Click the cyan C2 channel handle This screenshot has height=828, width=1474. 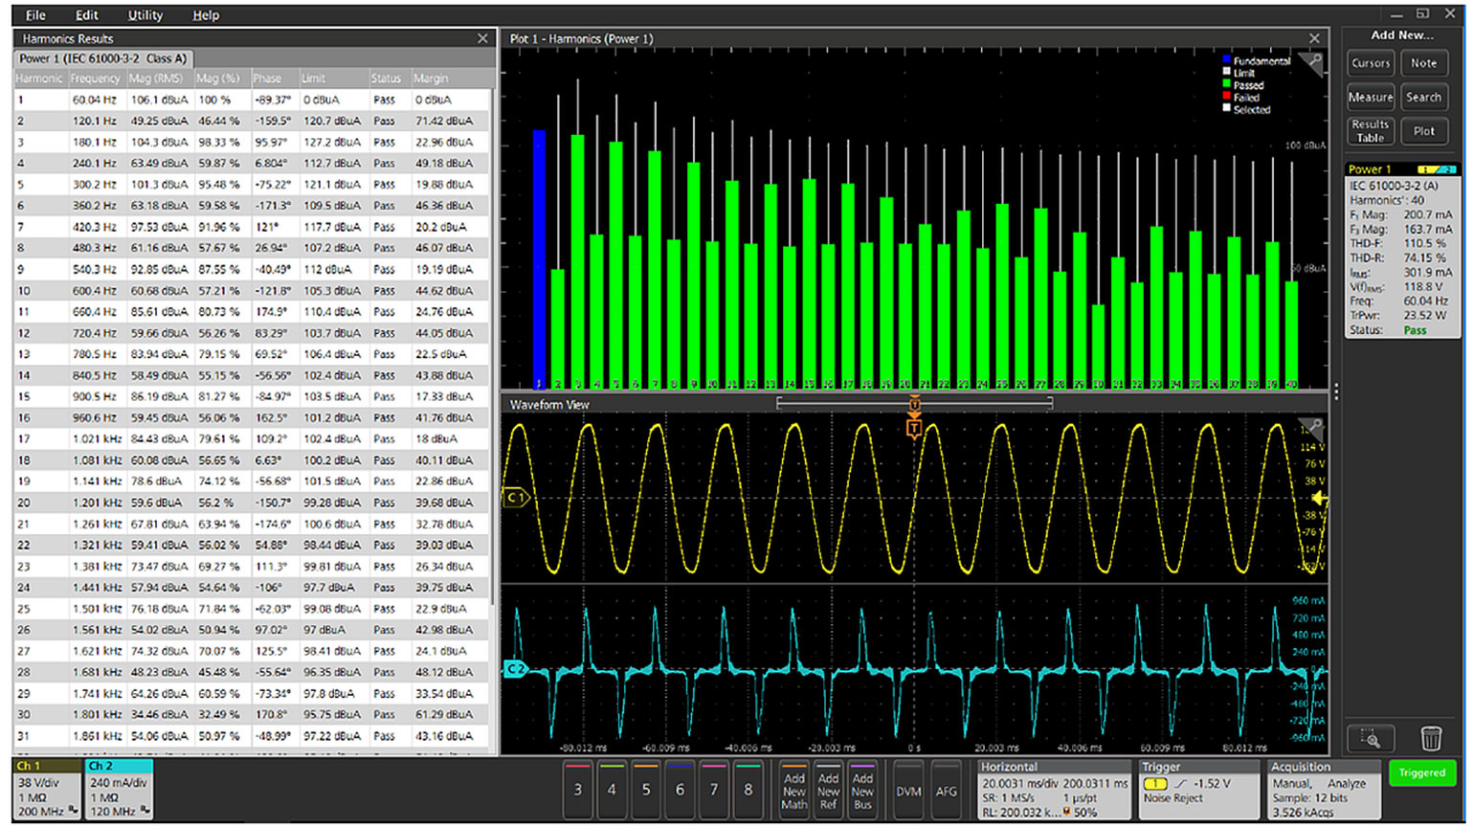tap(515, 668)
